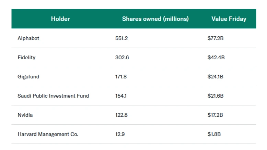Select the 'Nvidia' holder cell
This screenshot has height=150, width=267.
25,115
